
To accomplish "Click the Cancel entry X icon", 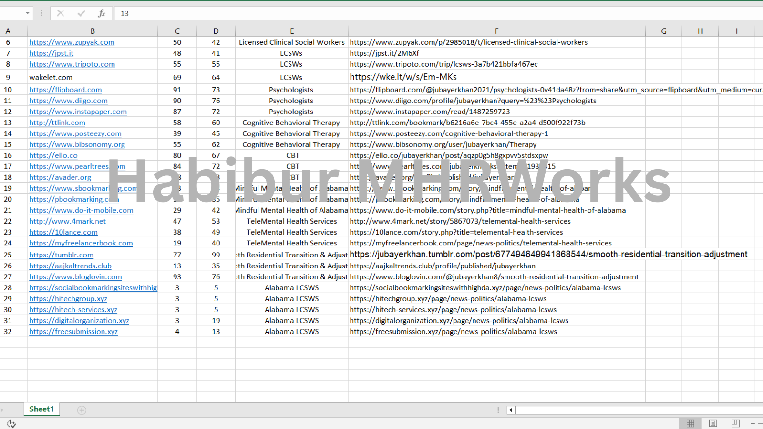I will tap(61, 13).
